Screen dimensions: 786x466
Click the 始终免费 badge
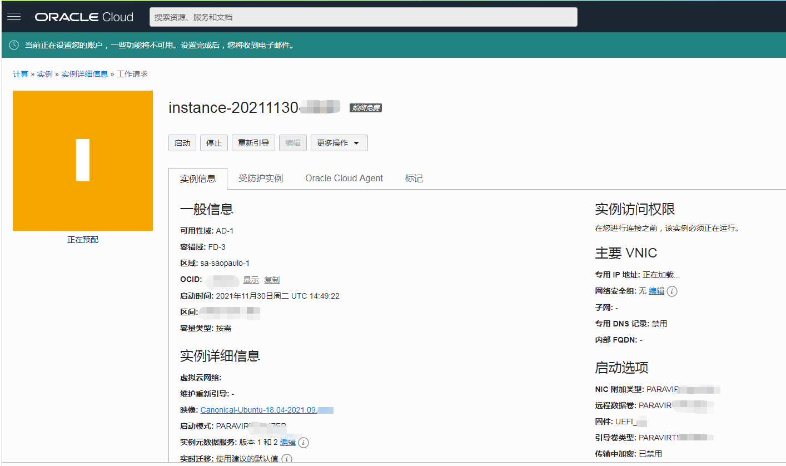coord(366,108)
